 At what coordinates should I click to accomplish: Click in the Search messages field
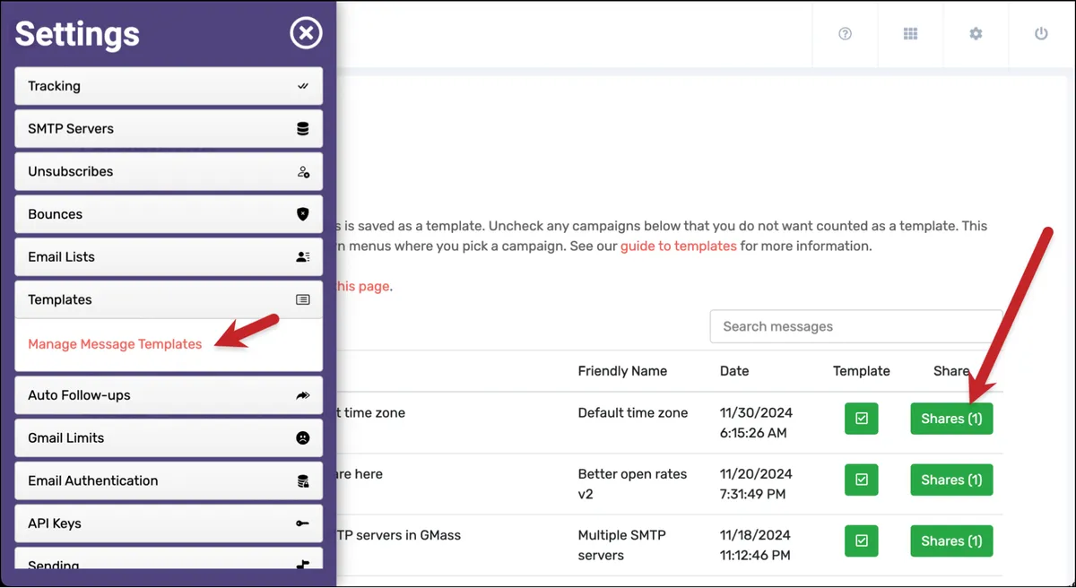856,326
